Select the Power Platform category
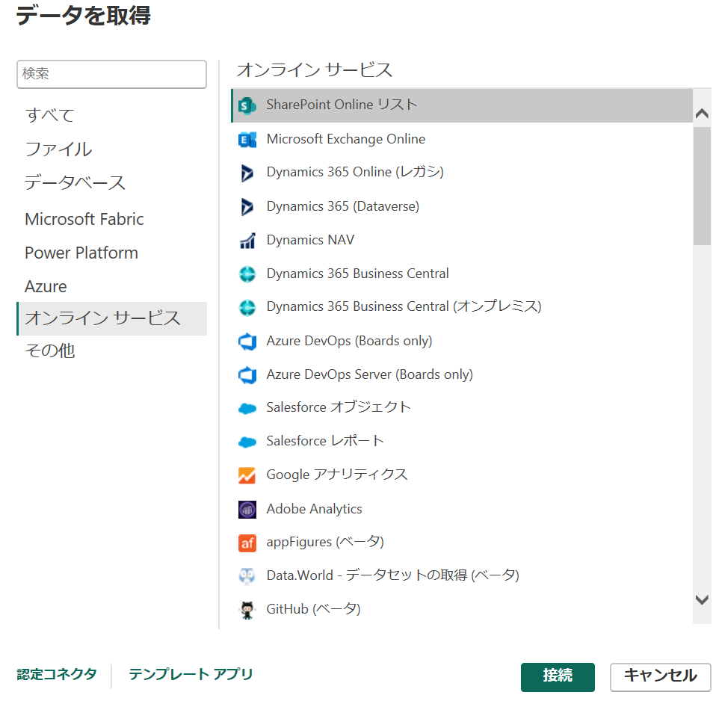 (x=81, y=253)
